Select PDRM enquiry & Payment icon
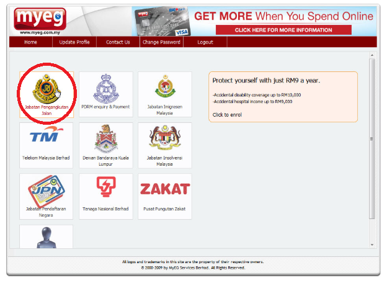 (x=106, y=89)
